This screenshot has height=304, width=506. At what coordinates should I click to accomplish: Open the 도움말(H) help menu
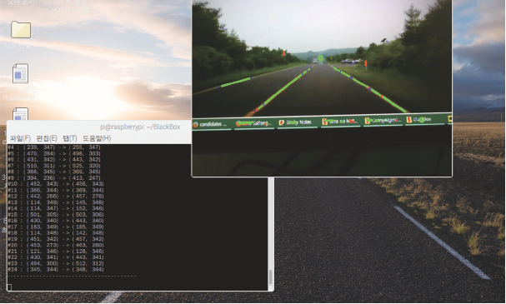point(97,138)
